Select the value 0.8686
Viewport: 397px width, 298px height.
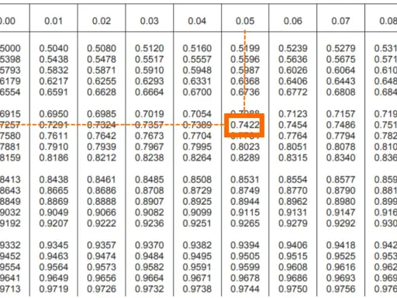[102, 191]
